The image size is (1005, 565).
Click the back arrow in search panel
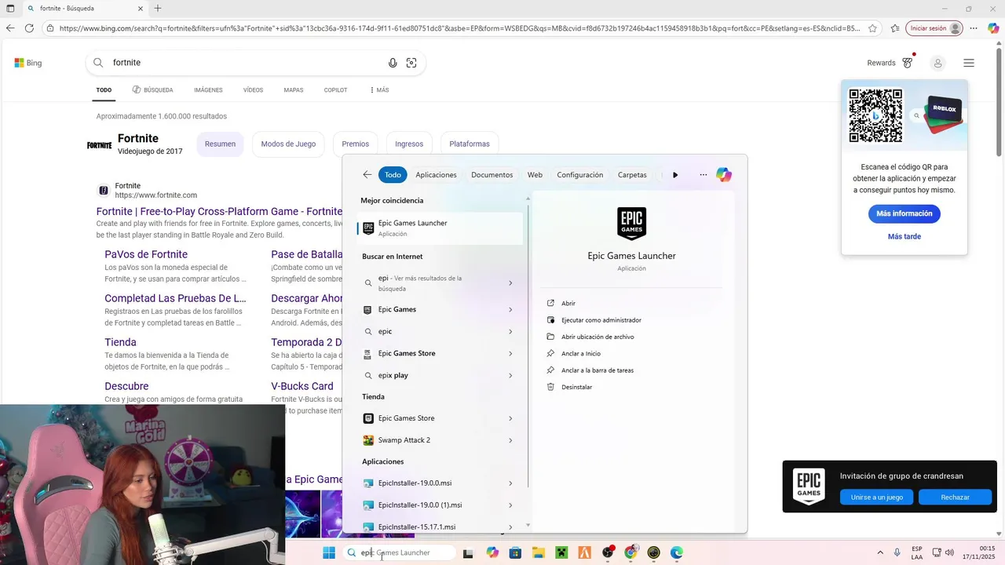point(367,175)
